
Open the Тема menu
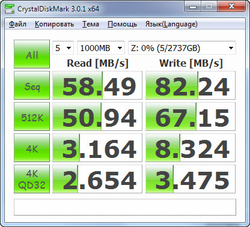tap(91, 24)
